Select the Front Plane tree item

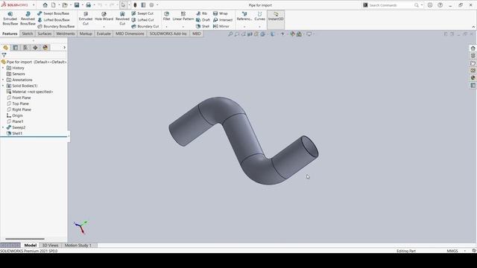tap(19, 98)
